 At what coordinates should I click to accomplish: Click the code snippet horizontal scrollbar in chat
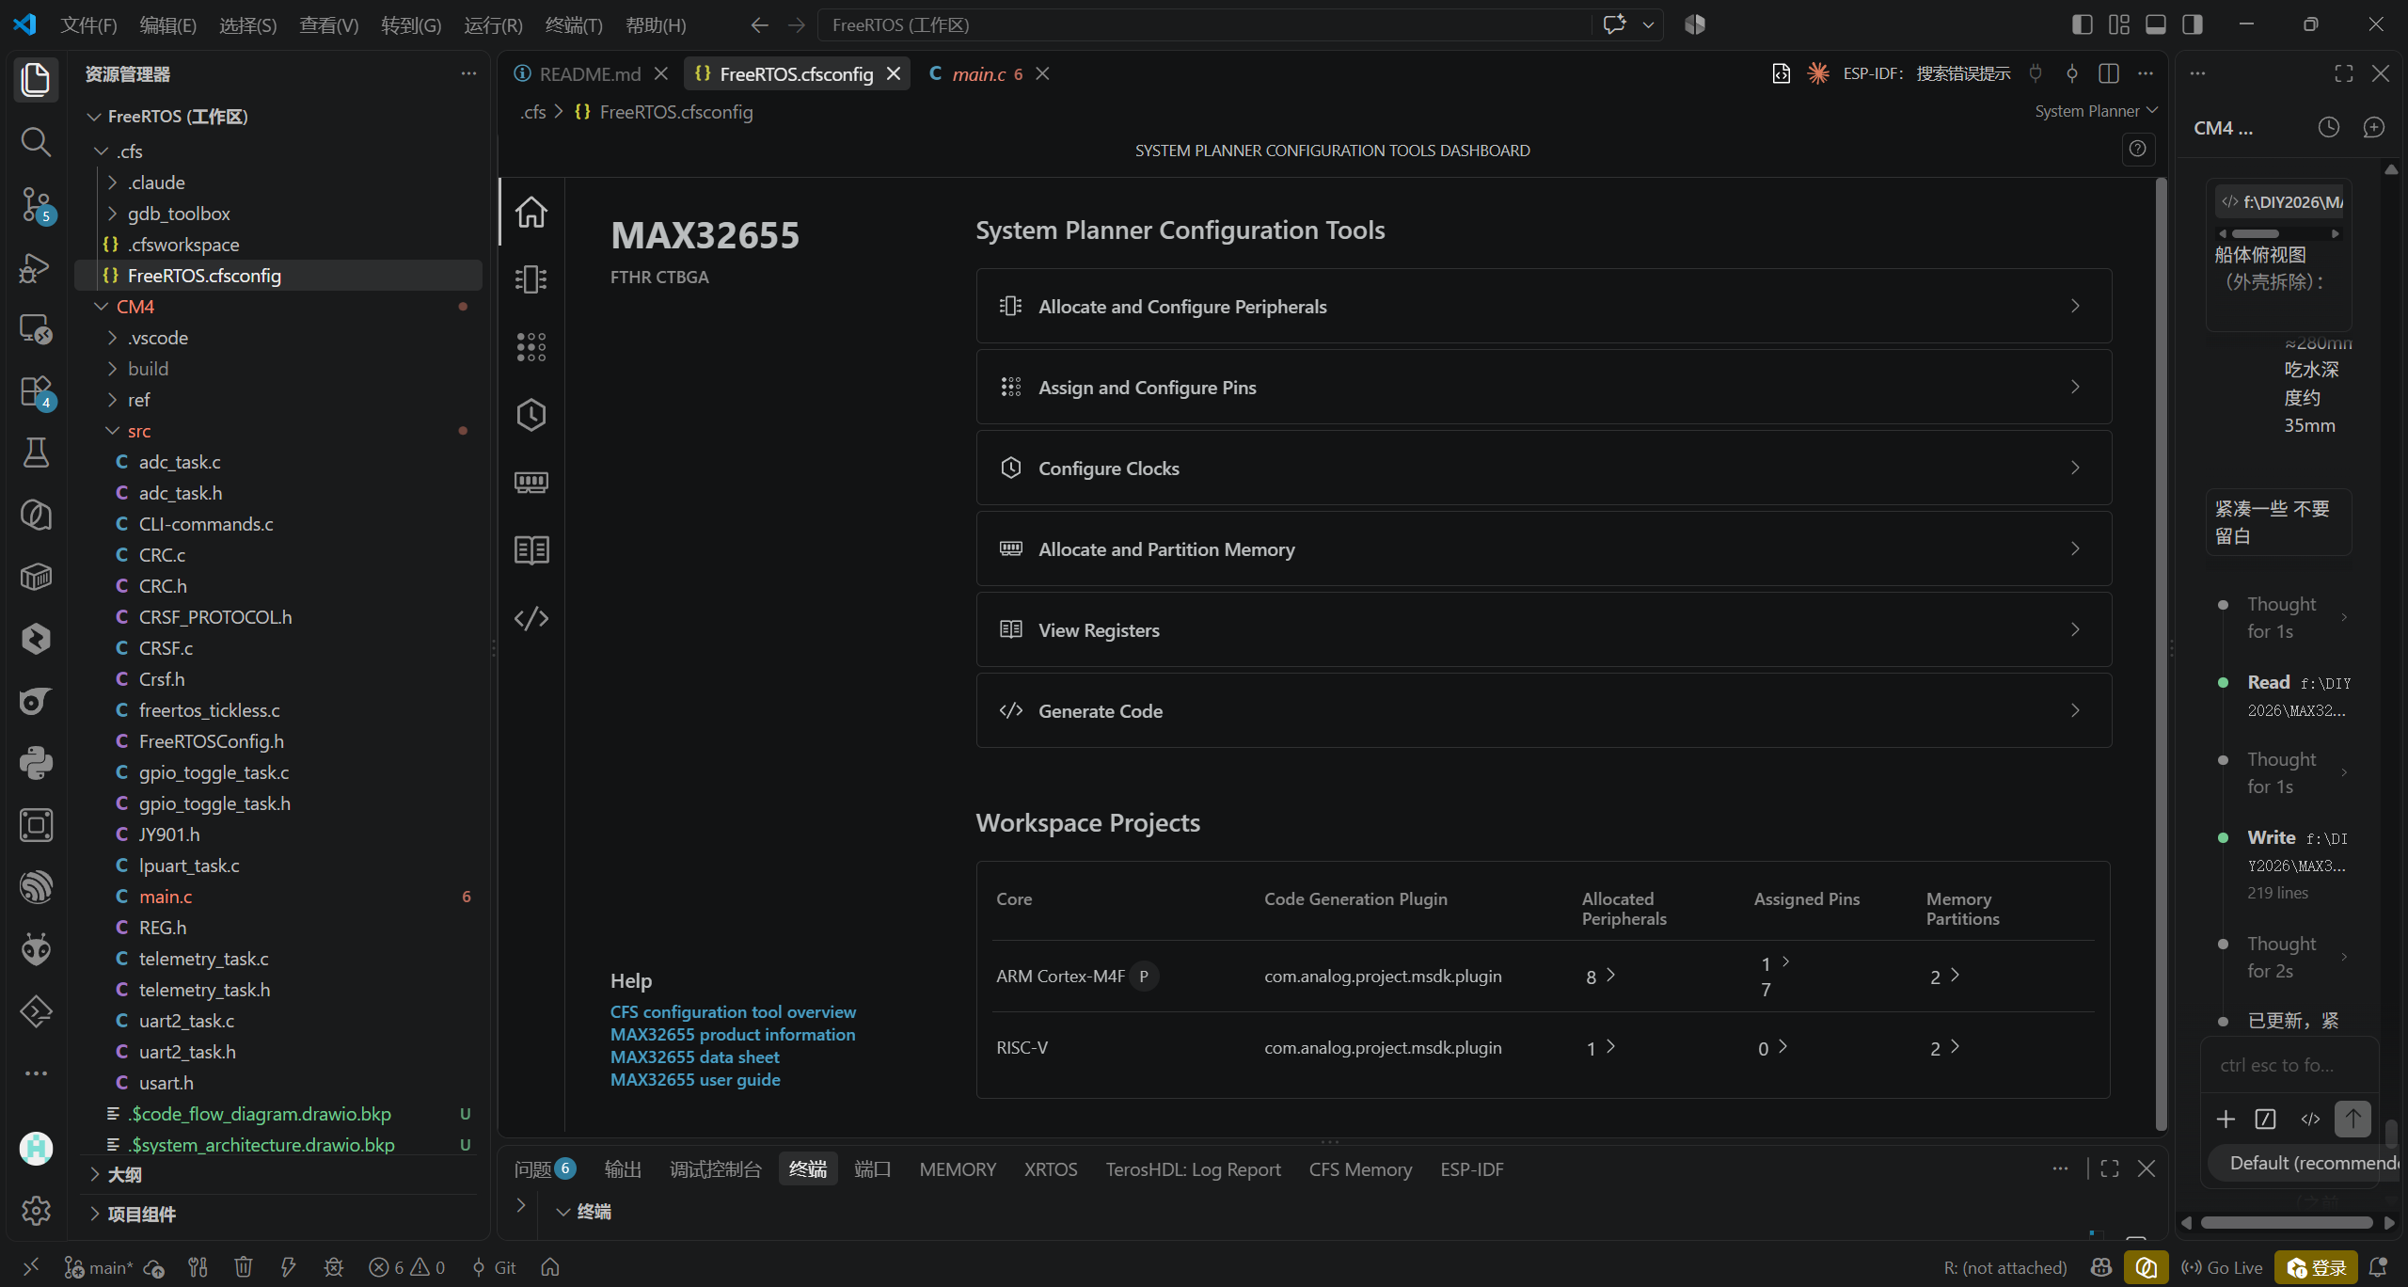[2256, 233]
